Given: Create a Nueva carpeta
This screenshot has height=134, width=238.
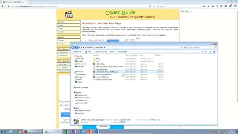Looking at the screenshot, I should pyautogui.click(x=122, y=52).
